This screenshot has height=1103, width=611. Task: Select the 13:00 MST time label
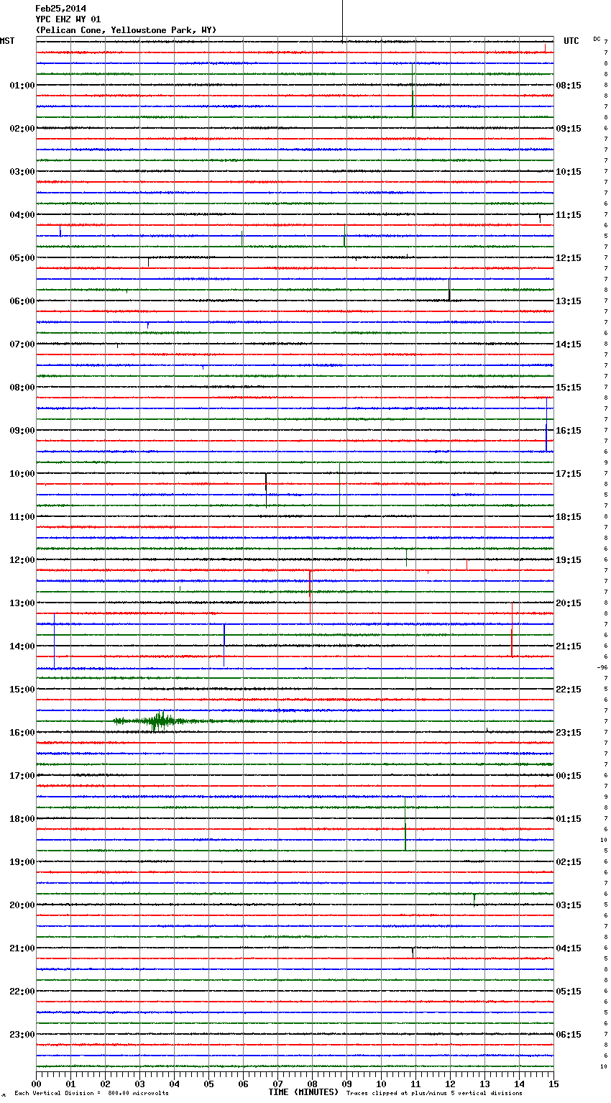22,603
